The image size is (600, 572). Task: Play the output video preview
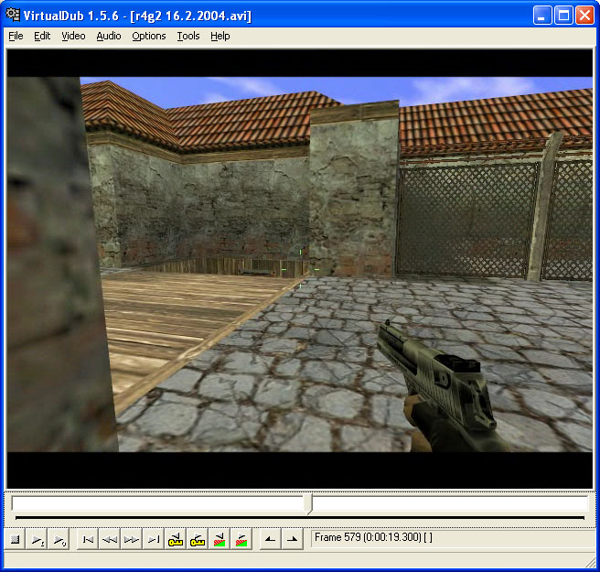[59, 539]
